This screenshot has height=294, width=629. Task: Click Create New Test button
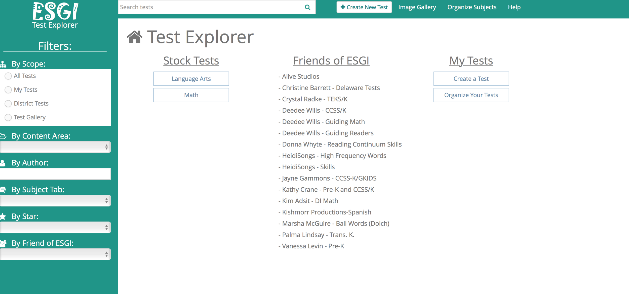(x=364, y=7)
